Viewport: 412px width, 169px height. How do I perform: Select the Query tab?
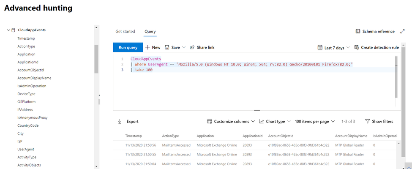click(150, 32)
